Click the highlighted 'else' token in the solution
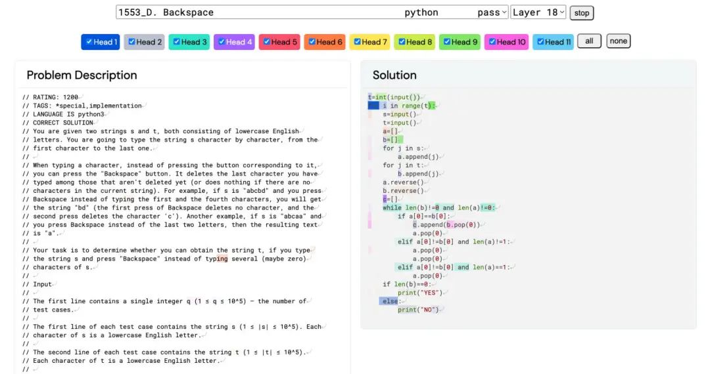Image resolution: width=710 pixels, height=374 pixels. coord(390,301)
